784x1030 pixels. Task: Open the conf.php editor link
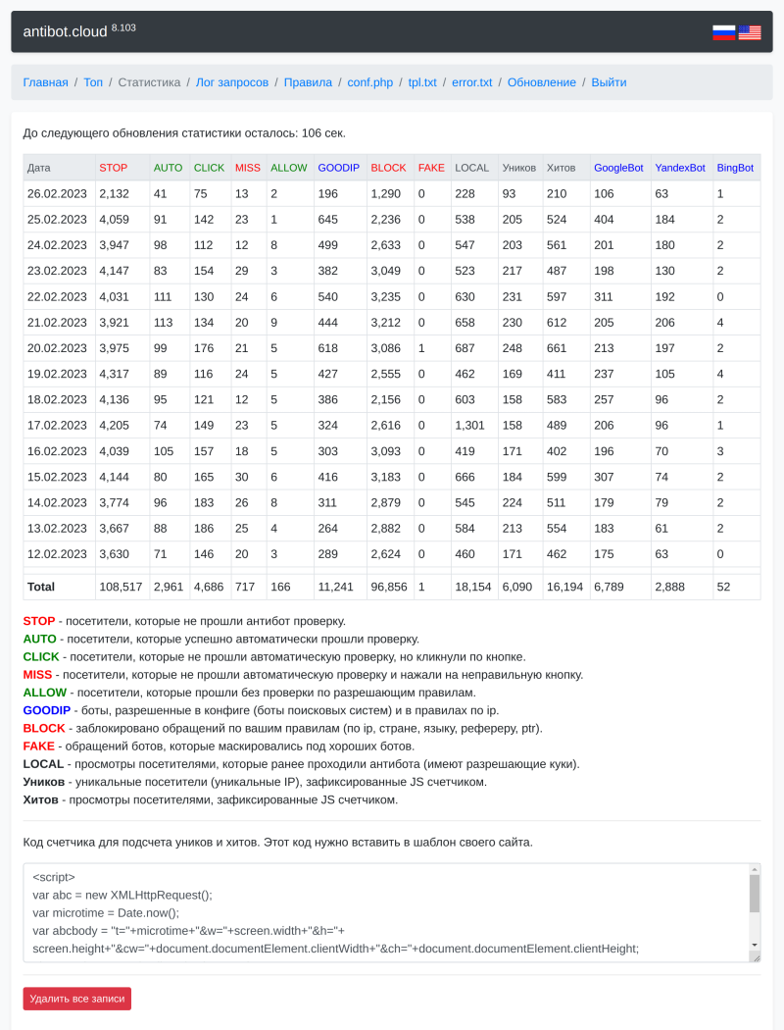click(x=370, y=82)
